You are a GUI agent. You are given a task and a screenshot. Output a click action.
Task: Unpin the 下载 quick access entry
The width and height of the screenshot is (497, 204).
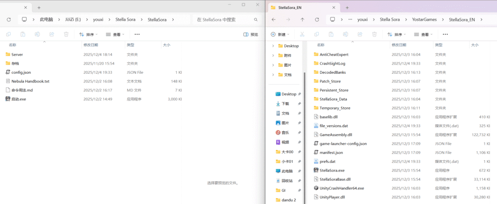click(299, 104)
